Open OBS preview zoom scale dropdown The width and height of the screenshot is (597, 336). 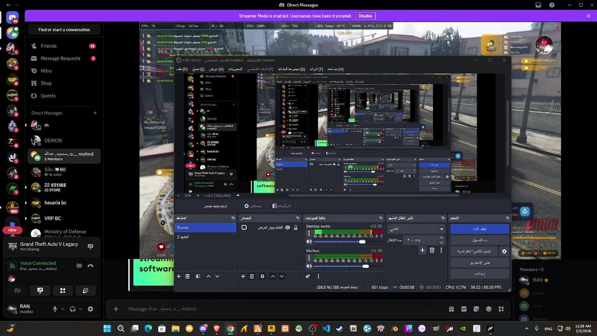[x=238, y=196]
